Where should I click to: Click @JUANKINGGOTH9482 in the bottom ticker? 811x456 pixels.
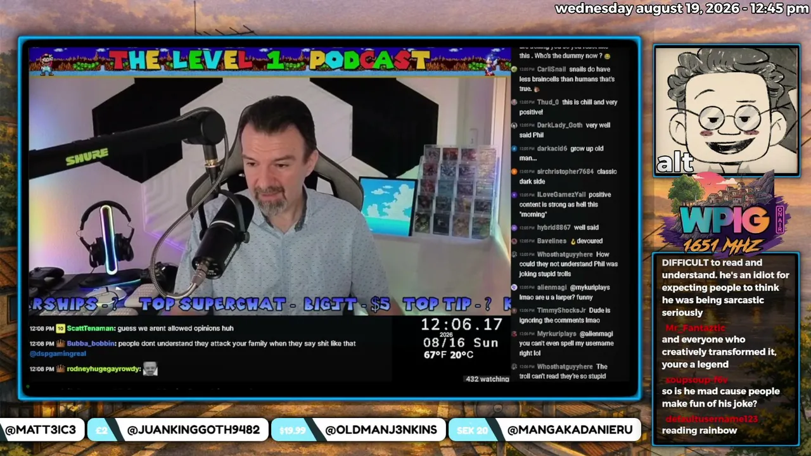[x=193, y=430]
